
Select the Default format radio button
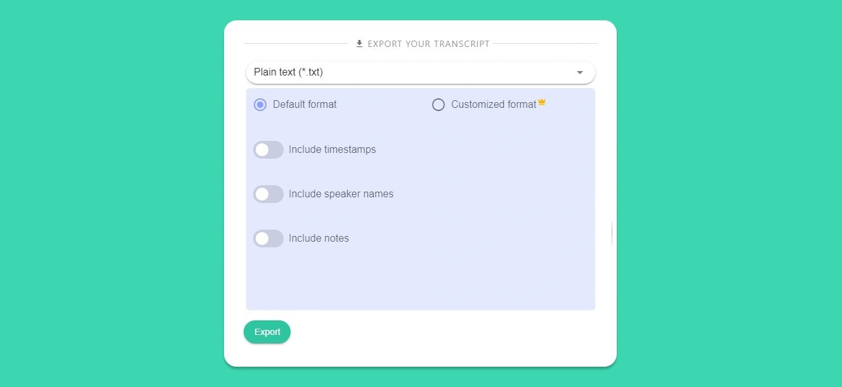pos(260,105)
